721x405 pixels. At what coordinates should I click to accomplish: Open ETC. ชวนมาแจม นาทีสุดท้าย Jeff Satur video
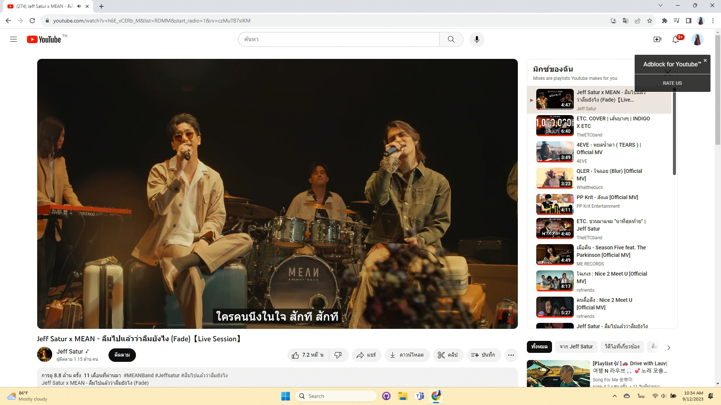click(x=599, y=229)
